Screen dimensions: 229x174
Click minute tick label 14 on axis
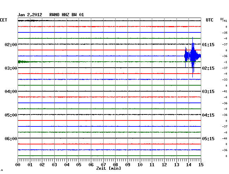[189, 164]
